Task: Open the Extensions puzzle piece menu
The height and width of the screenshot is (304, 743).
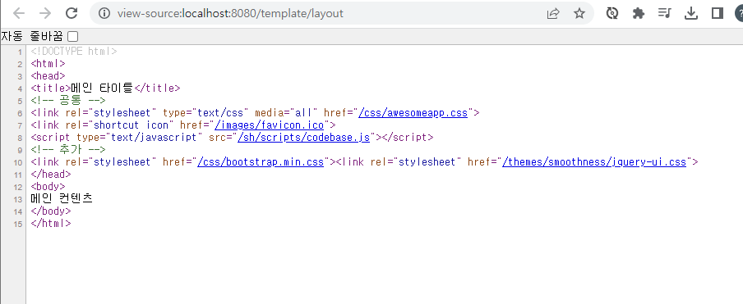Action: tap(639, 13)
